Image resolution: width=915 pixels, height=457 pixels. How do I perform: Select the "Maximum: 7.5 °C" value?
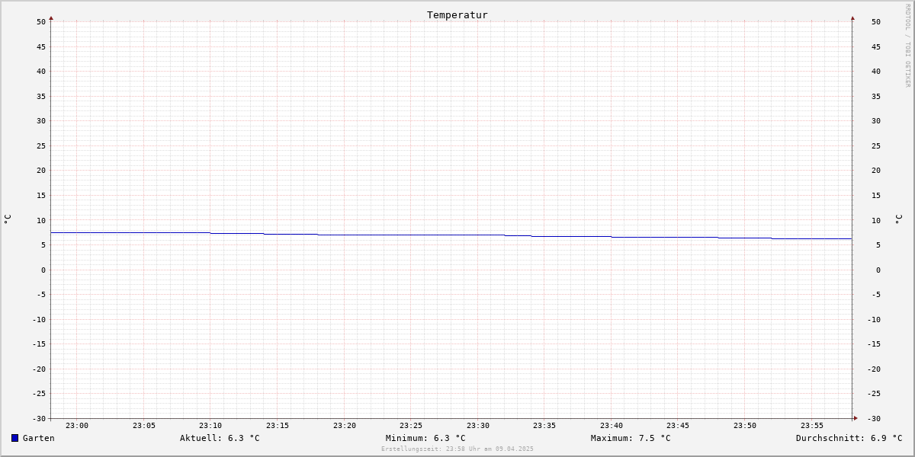[631, 438]
